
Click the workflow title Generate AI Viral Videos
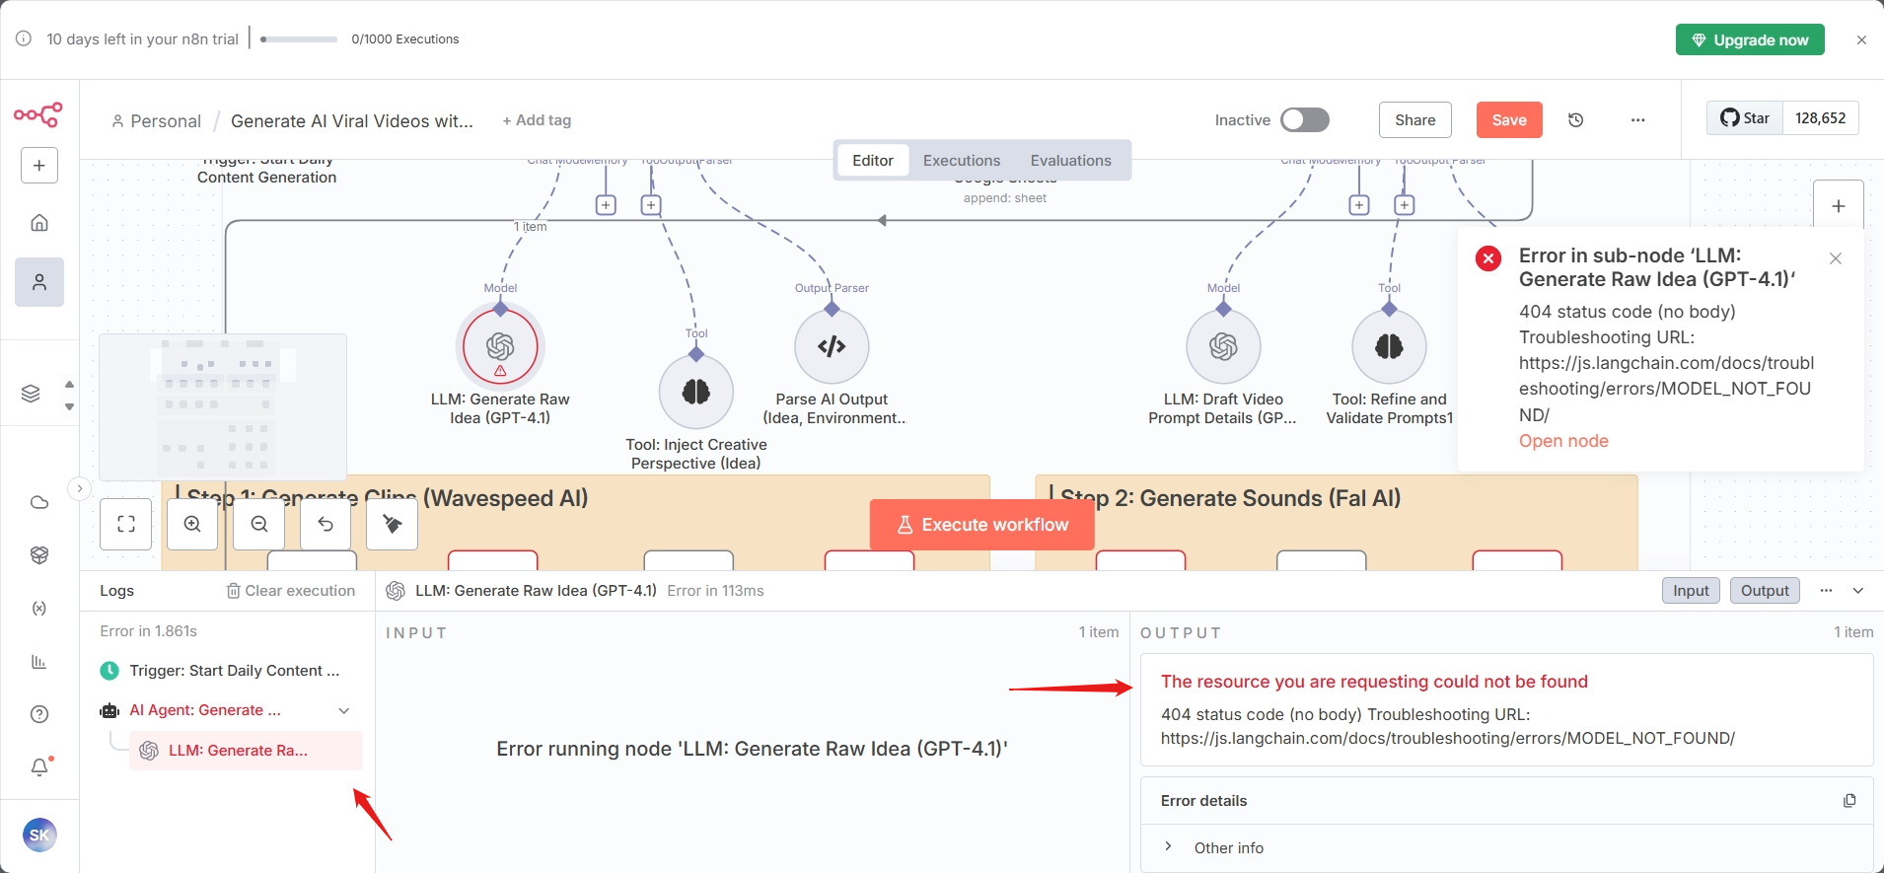click(x=352, y=121)
